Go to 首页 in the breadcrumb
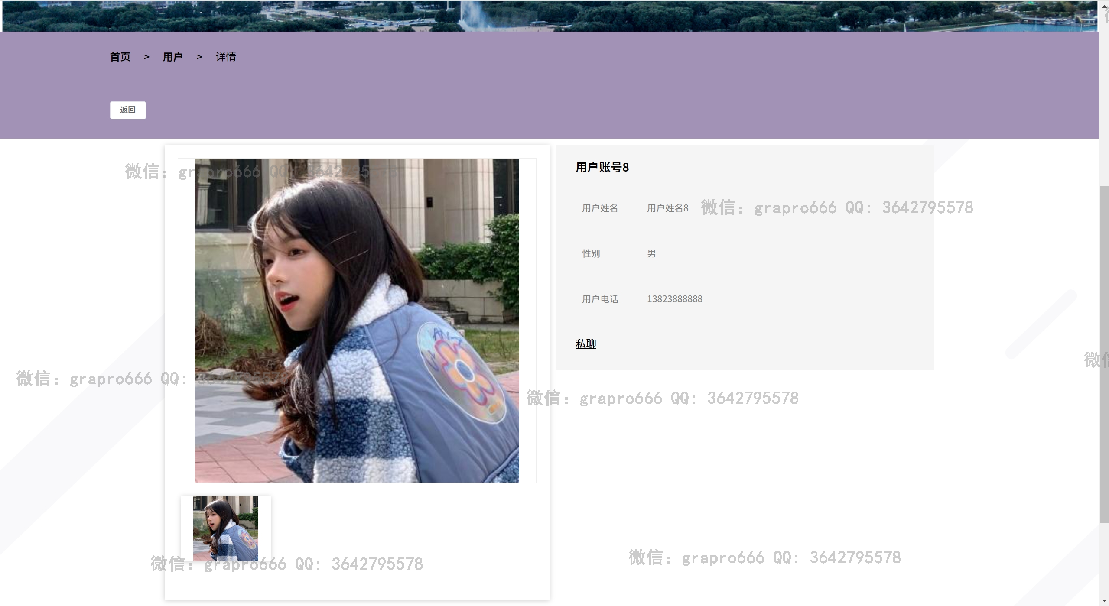This screenshot has width=1109, height=606. coord(120,57)
